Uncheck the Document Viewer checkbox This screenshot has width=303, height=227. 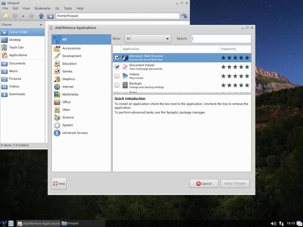pos(117,67)
